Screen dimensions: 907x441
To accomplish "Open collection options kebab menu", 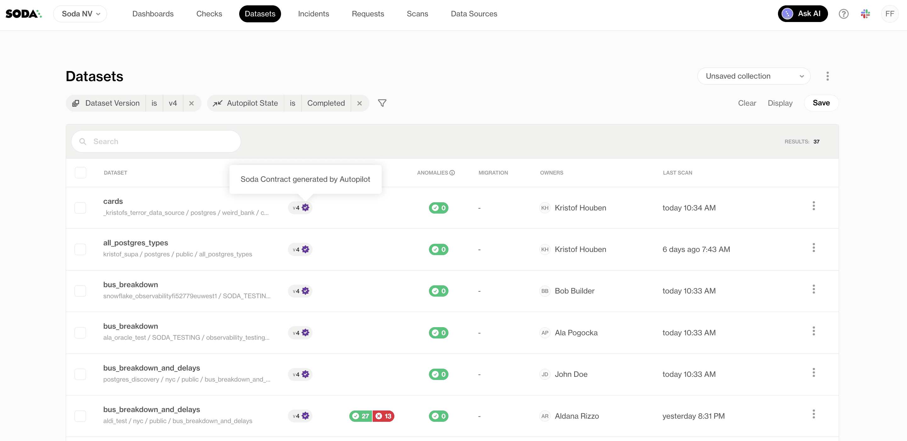I will 827,76.
